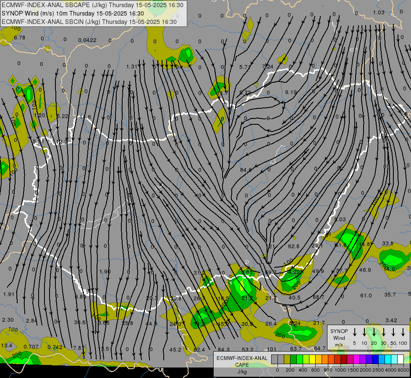The height and width of the screenshot is (378, 411).
Task: Click the map value 33.8
Action: tap(387, 244)
